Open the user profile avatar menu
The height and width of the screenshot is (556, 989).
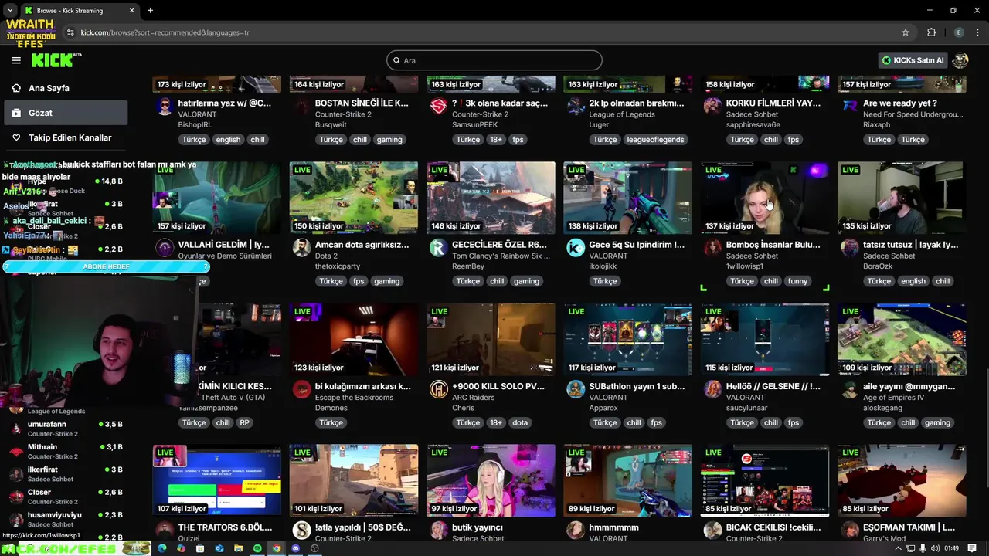[960, 60]
